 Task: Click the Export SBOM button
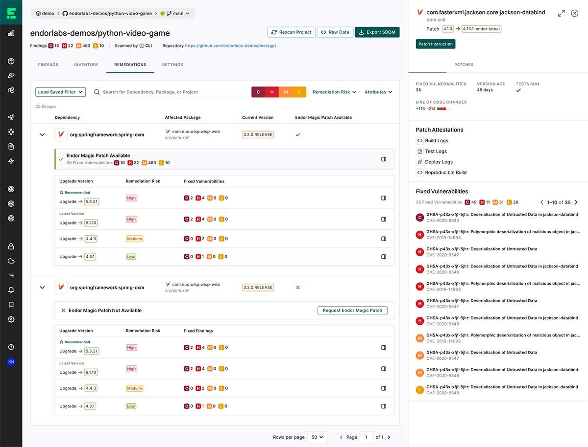377,32
